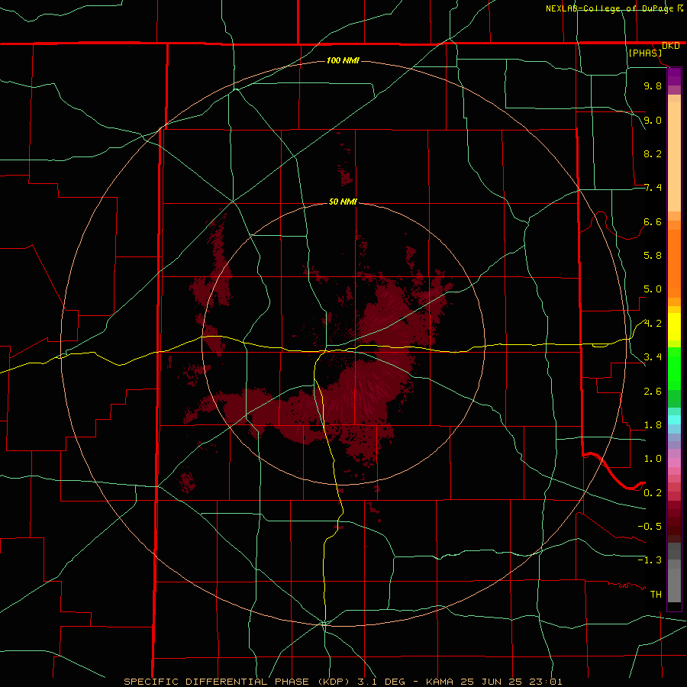The image size is (687, 687).
Task: Pick the yellow segment of the color bar
Action: [674, 327]
